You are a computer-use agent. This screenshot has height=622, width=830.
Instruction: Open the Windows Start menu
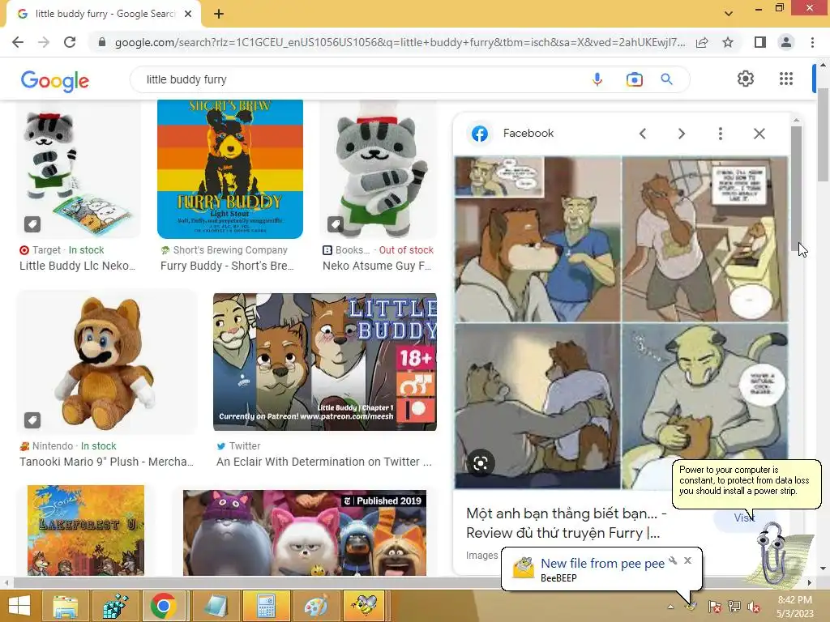pos(19,606)
